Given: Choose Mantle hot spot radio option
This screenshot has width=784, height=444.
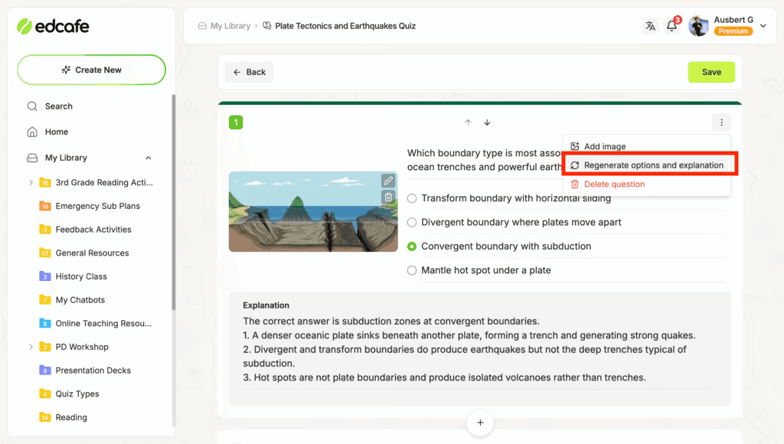Looking at the screenshot, I should tap(413, 270).
